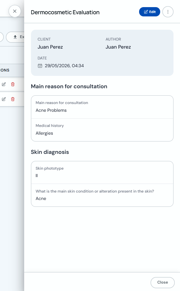
Task: Click the first row's red trash icon
Action: 13,85
